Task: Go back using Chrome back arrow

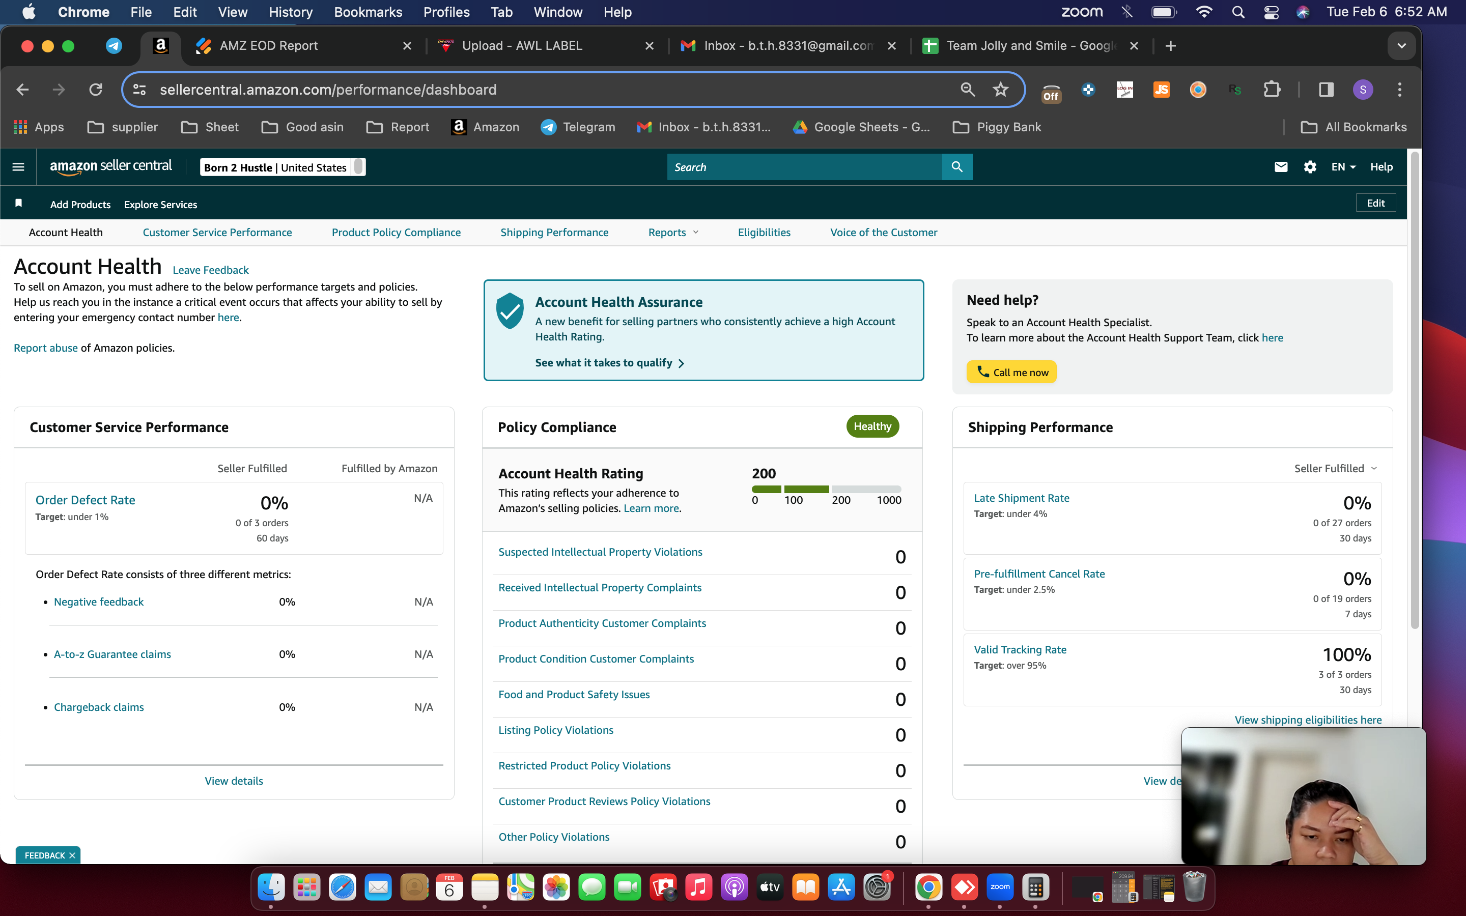Action: pos(22,90)
